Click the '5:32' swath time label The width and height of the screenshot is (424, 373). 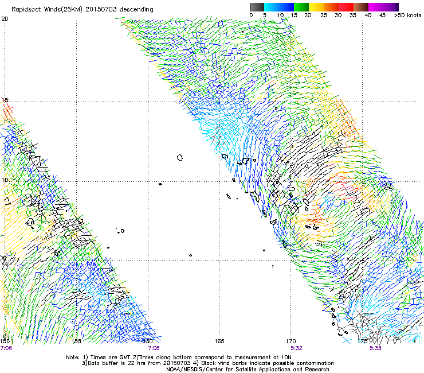tap(296, 348)
